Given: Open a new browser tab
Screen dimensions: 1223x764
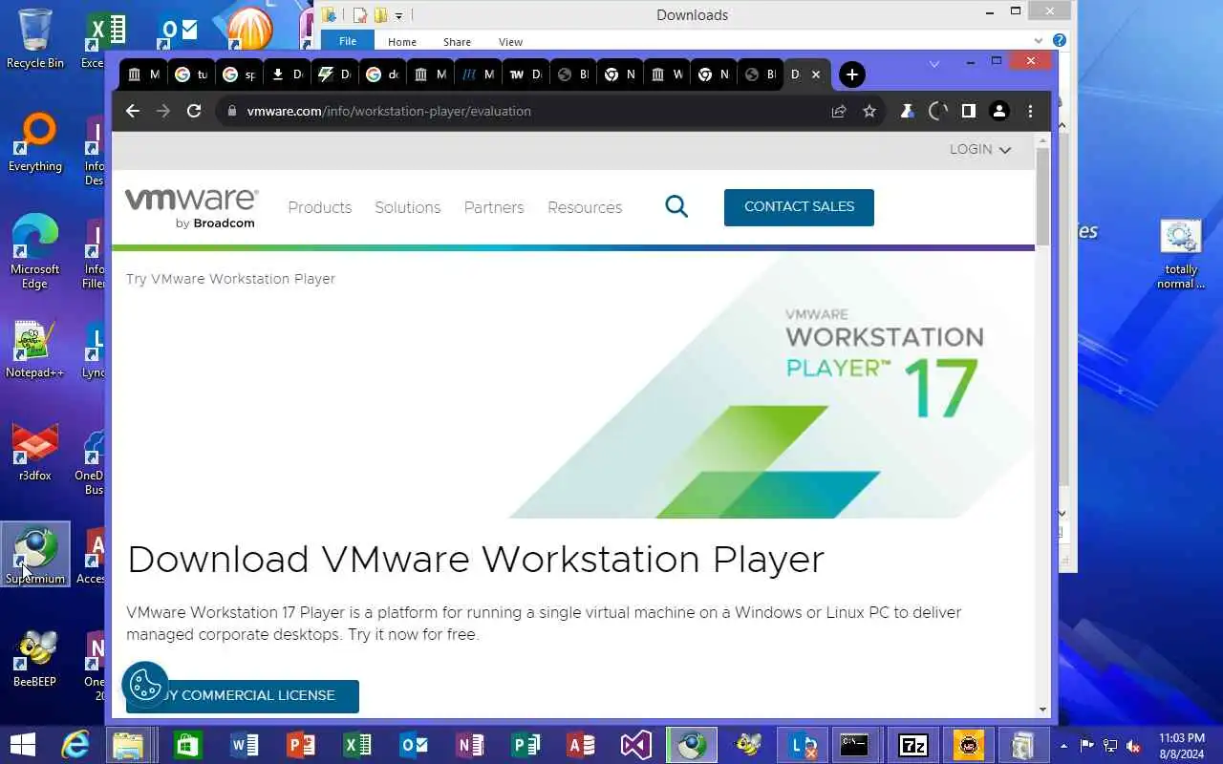Looking at the screenshot, I should pos(851,74).
